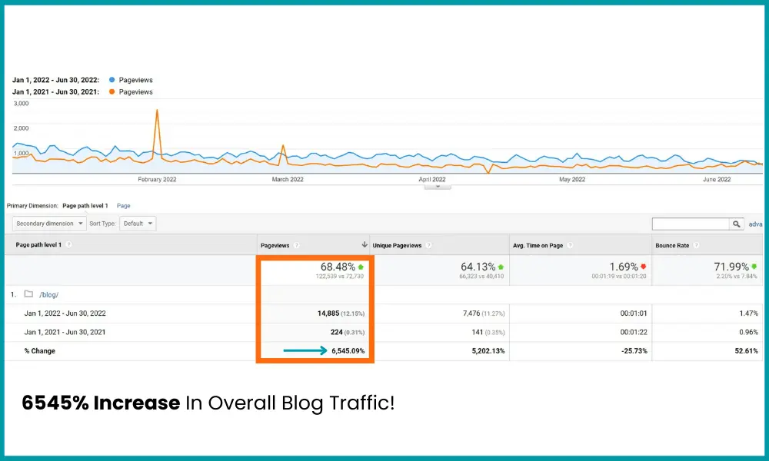
Task: Click the Page path level 1 header help icon
Action: [68, 245]
